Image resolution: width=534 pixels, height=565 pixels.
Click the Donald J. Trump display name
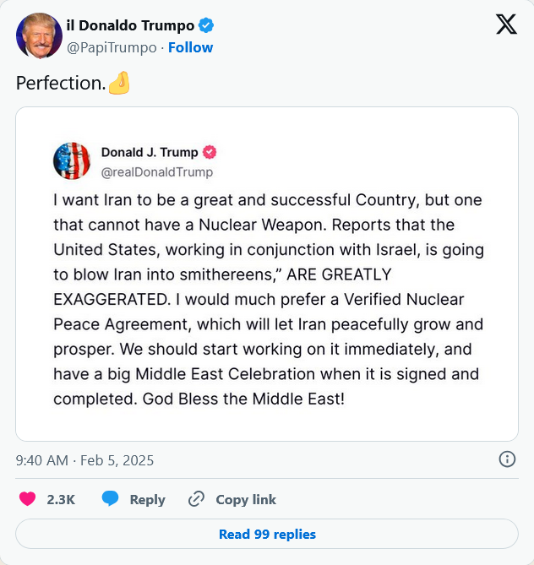tap(150, 152)
